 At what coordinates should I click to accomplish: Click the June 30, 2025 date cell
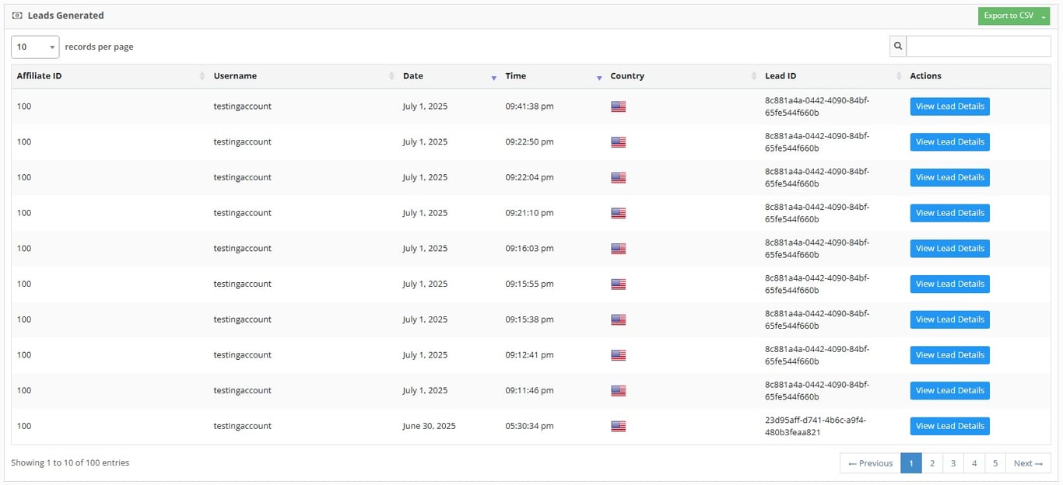[x=429, y=426]
